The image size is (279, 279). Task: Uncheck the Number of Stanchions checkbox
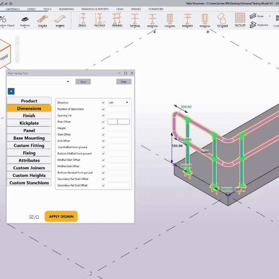pos(103,109)
